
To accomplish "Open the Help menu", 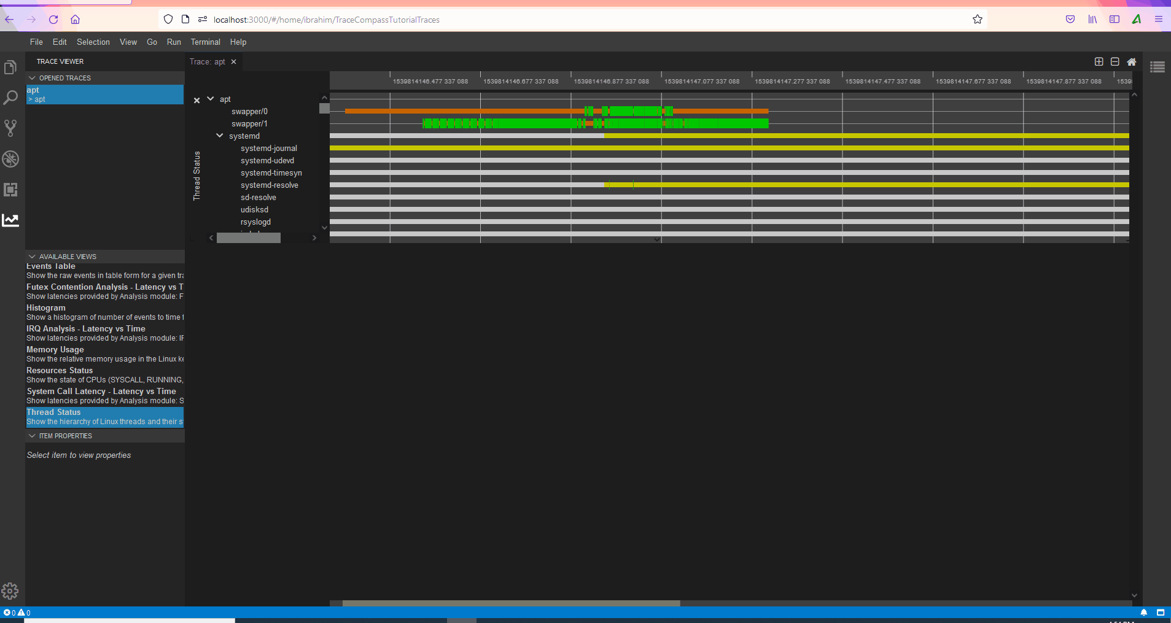I will (x=238, y=42).
